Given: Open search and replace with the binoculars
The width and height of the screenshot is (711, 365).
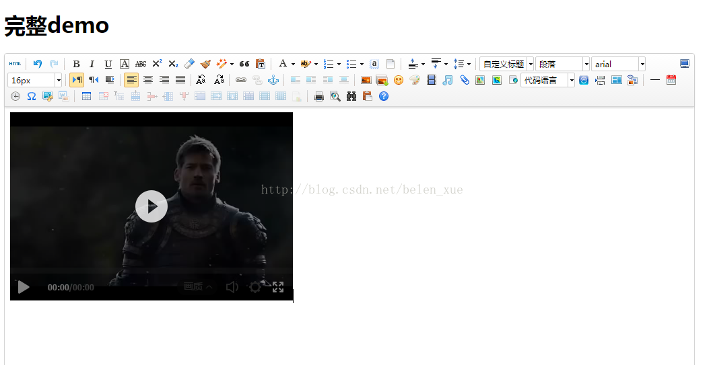Looking at the screenshot, I should (351, 96).
